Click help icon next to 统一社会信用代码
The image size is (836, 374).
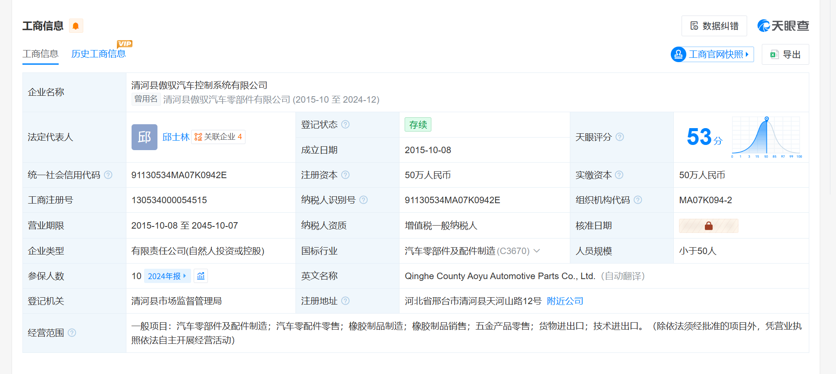(x=108, y=175)
